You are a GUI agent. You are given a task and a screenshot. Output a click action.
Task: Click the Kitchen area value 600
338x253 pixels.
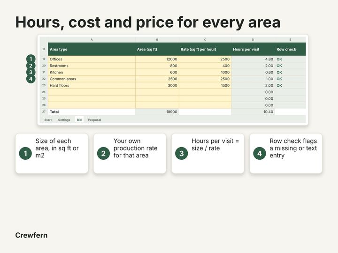174,72
